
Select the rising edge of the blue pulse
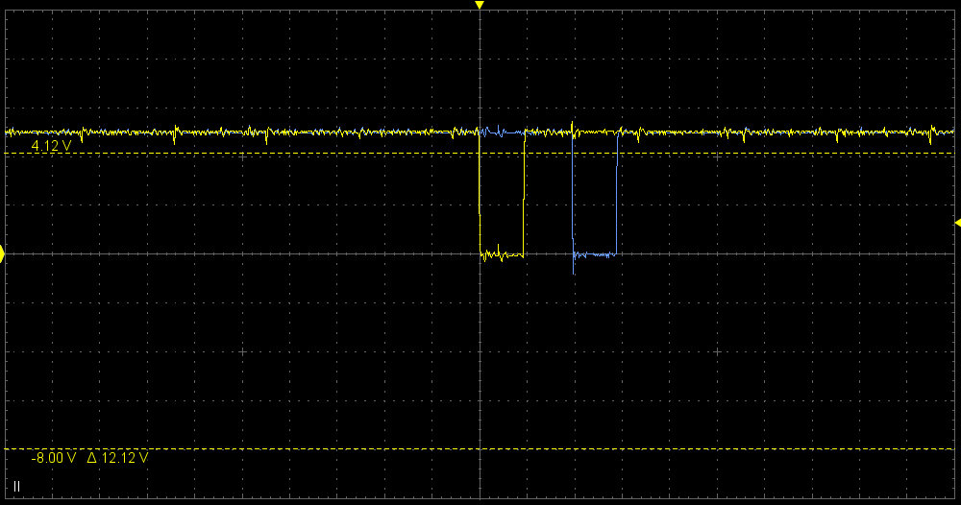pyautogui.click(x=617, y=192)
